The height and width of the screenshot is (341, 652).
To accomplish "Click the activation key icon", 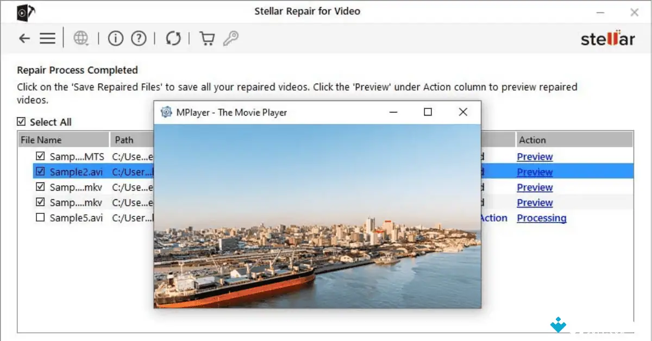I will (x=230, y=38).
